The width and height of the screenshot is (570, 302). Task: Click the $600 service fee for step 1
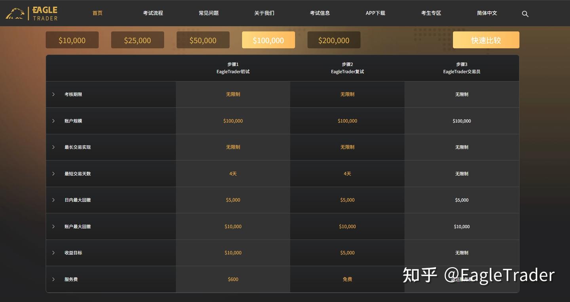point(233,279)
